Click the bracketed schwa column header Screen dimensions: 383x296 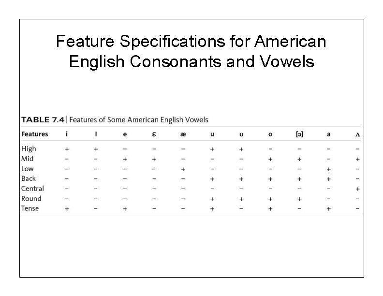(x=299, y=134)
